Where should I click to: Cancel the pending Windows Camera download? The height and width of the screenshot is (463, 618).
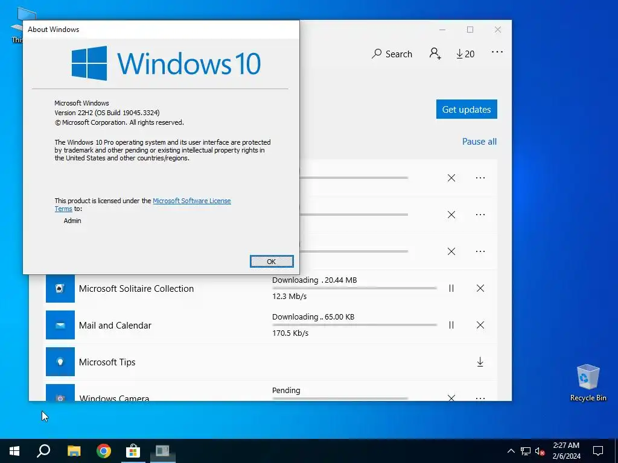point(451,398)
